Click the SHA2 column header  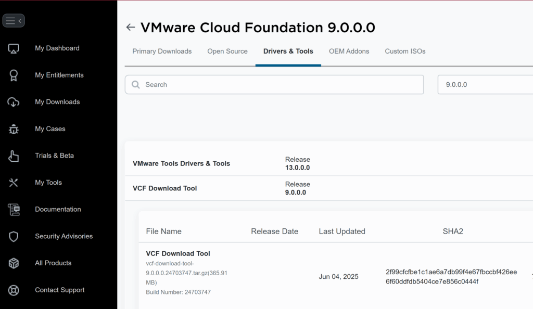[x=453, y=231]
